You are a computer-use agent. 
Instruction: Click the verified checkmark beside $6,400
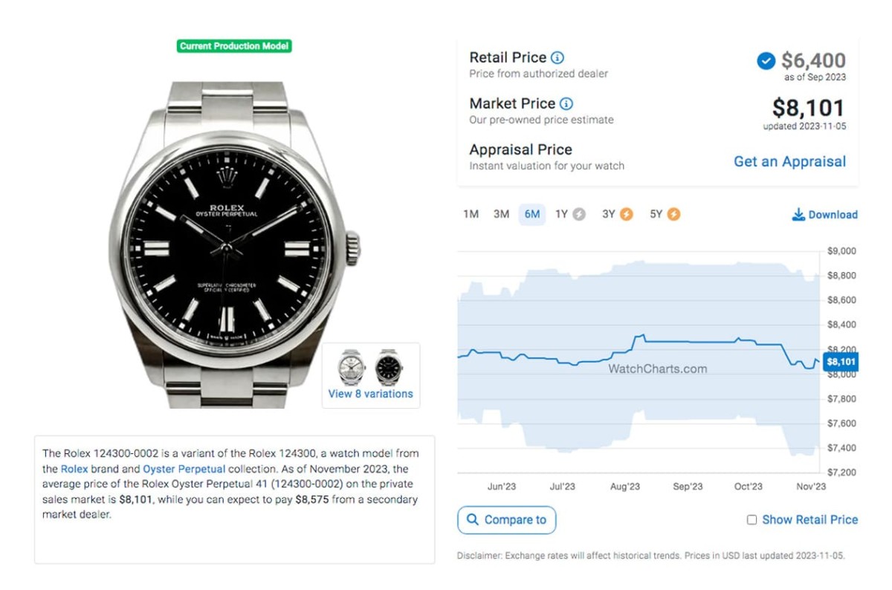coord(766,61)
